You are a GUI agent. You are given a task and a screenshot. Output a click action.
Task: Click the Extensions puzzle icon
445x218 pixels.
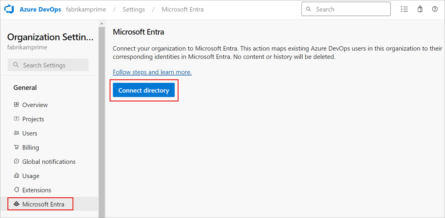tap(16, 190)
